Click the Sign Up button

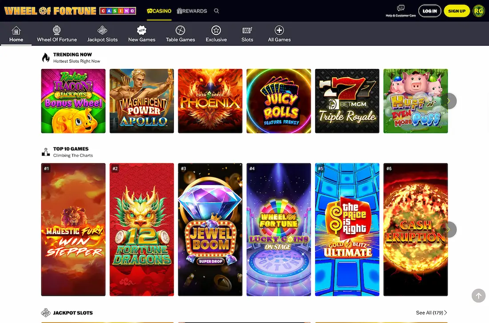[457, 11]
